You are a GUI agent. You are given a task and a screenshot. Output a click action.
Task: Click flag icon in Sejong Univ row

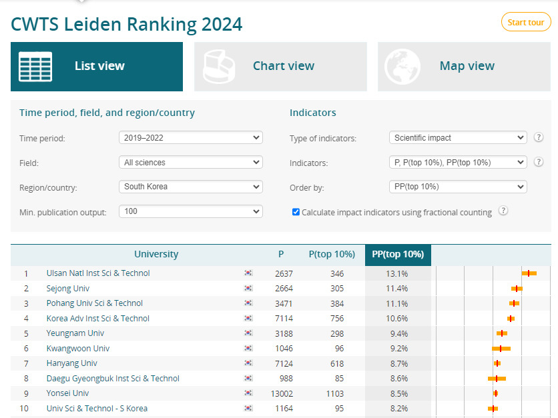click(248, 288)
